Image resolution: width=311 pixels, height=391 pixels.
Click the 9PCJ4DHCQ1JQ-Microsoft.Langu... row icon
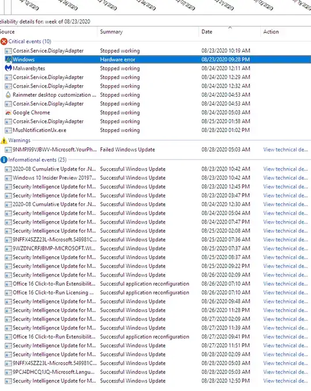pyautogui.click(x=8, y=372)
